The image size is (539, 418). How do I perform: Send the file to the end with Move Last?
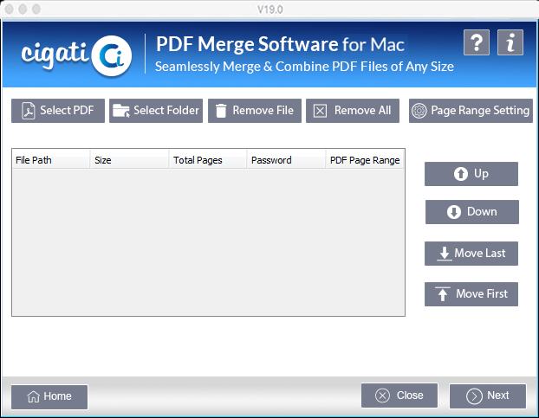[x=471, y=254]
